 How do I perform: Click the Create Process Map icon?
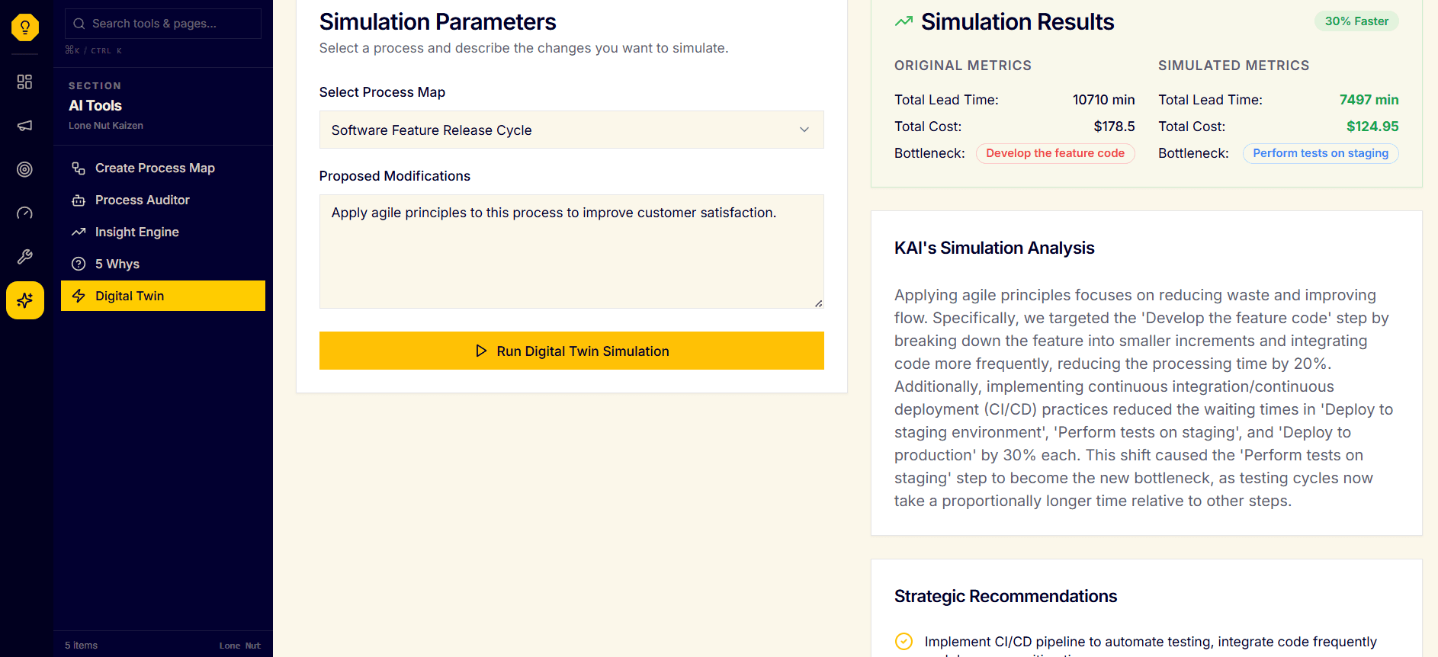pyautogui.click(x=79, y=168)
